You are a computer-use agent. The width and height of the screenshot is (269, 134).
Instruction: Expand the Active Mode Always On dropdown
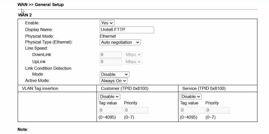pos(114,81)
